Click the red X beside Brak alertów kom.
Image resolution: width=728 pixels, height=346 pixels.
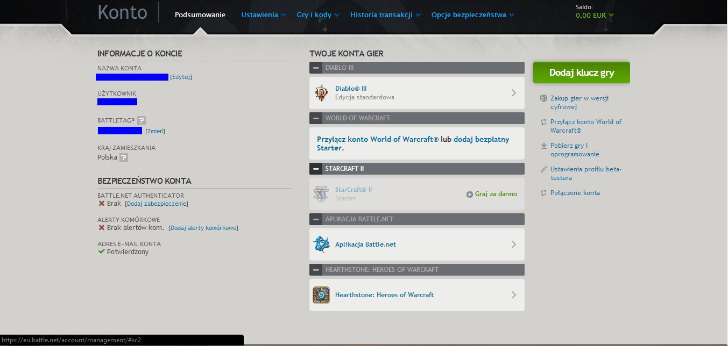coord(101,228)
